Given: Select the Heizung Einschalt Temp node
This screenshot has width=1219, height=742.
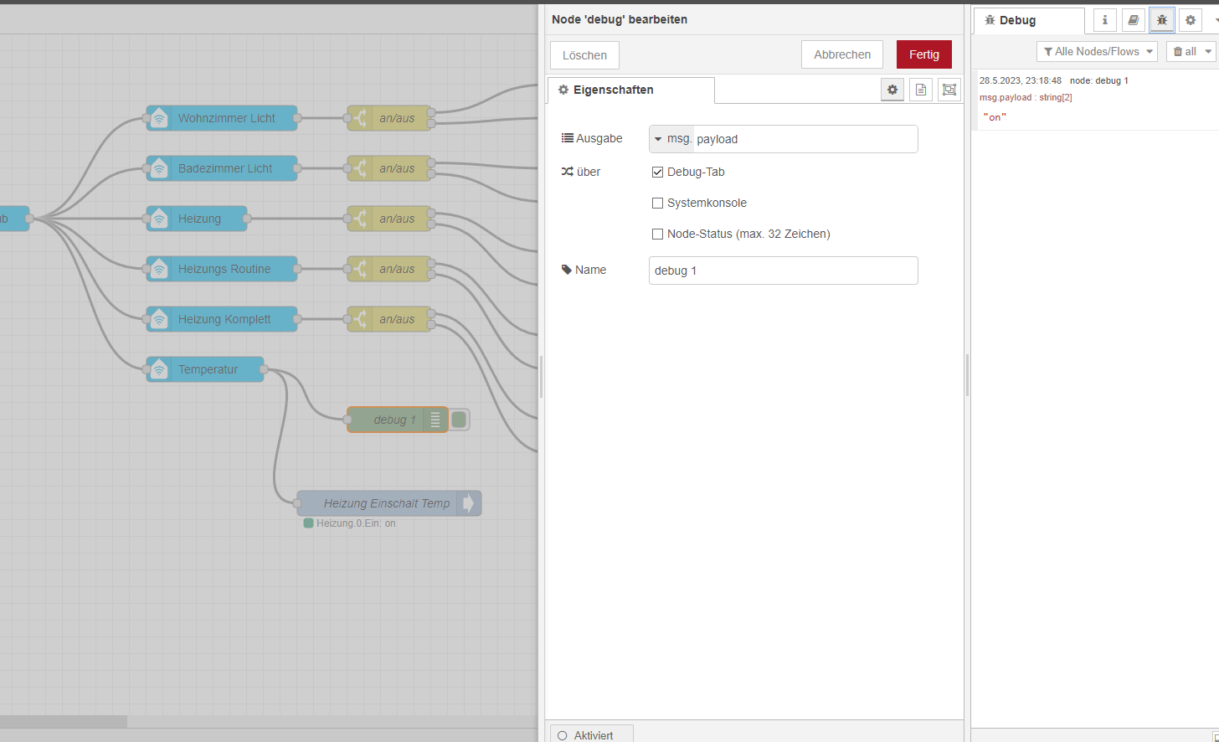Looking at the screenshot, I should pyautogui.click(x=389, y=503).
